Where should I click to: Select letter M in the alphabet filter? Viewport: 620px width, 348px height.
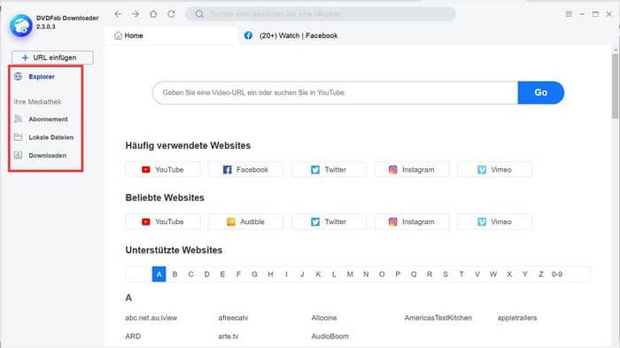click(350, 274)
